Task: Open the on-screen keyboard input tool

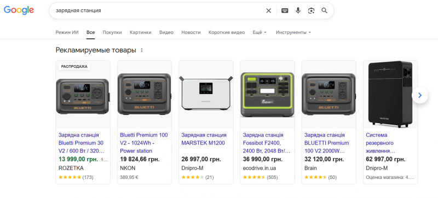Action: [285, 10]
